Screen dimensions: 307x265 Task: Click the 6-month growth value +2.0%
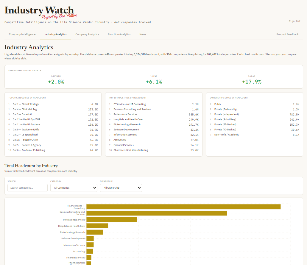click(56, 82)
